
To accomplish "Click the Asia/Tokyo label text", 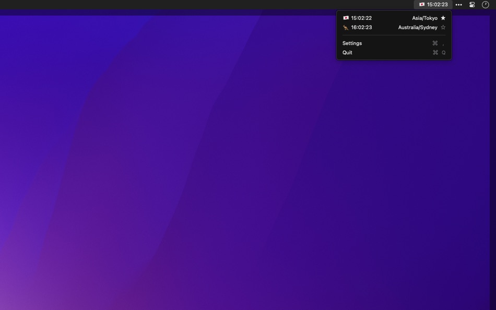I will 424,18.
